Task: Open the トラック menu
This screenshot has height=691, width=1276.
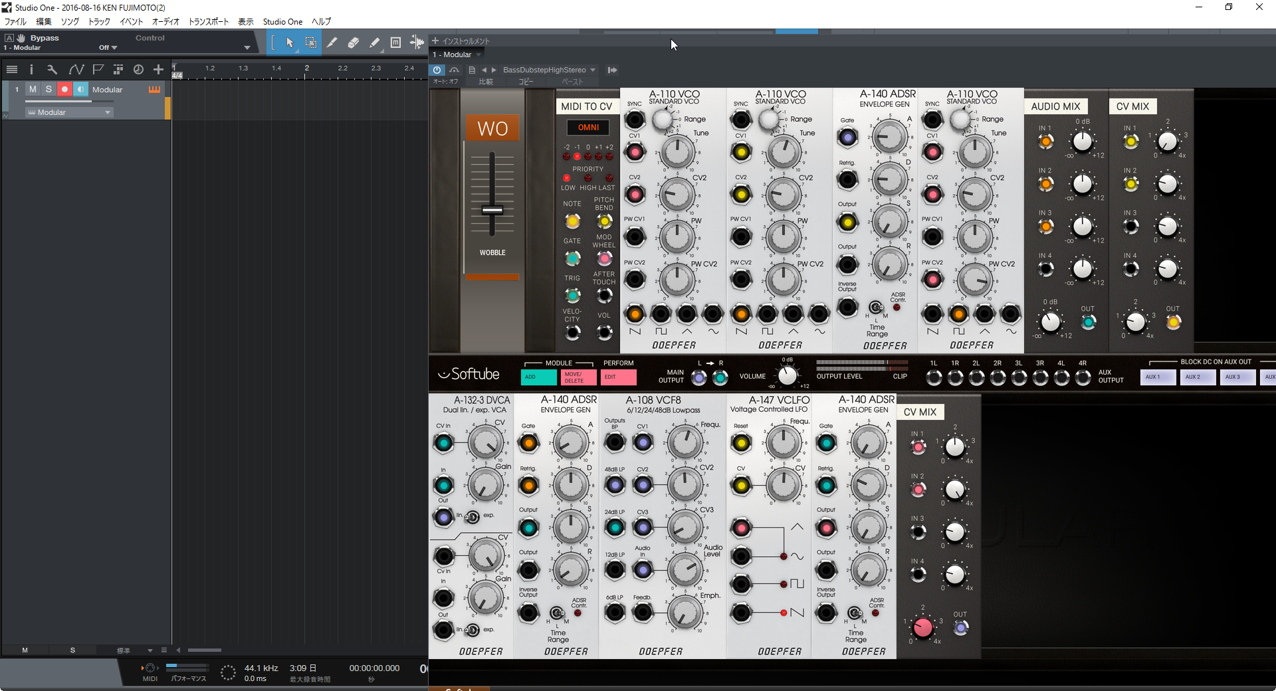Action: pyautogui.click(x=99, y=21)
